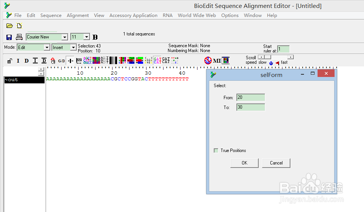
Task: Select the ~out sequence title
Action: click(x=25, y=80)
